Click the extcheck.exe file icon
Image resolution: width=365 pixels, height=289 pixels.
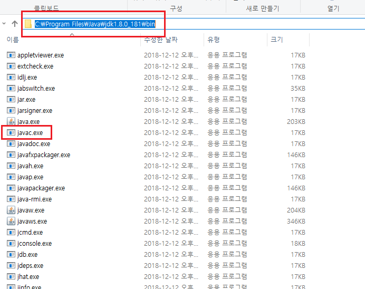pos(11,66)
